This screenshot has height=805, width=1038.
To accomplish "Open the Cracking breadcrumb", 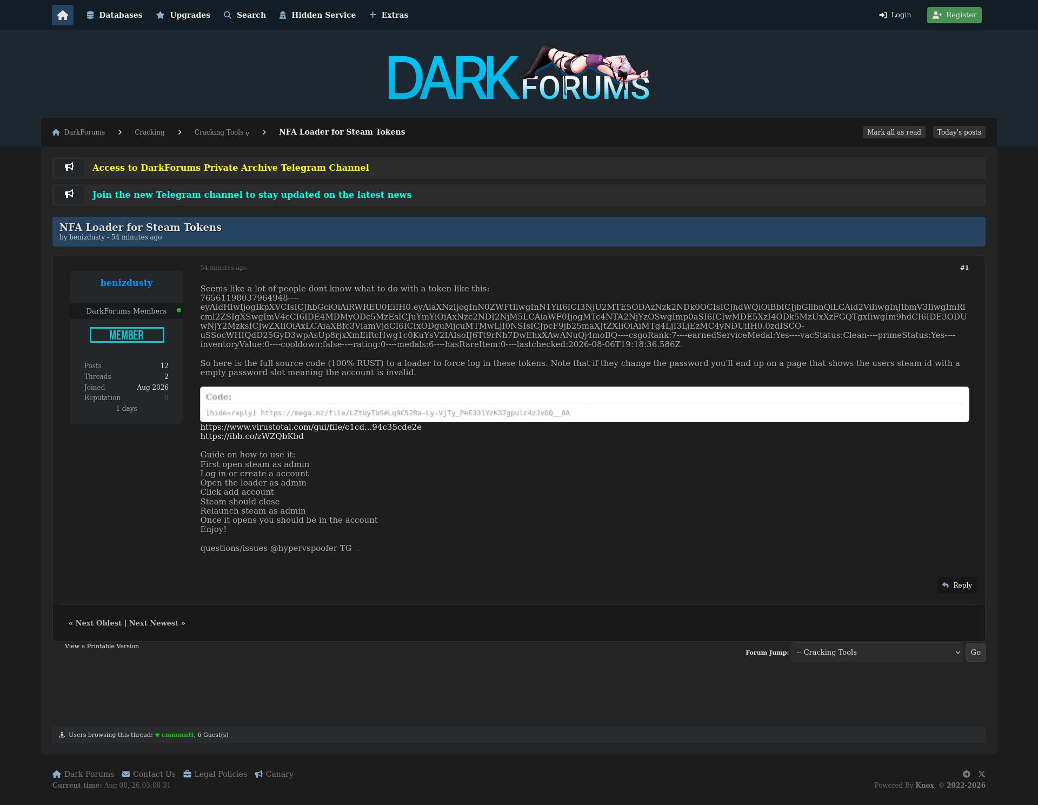I will pos(150,132).
